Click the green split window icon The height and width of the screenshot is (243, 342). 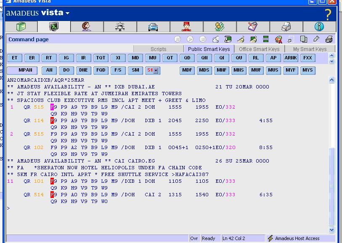(266, 39)
